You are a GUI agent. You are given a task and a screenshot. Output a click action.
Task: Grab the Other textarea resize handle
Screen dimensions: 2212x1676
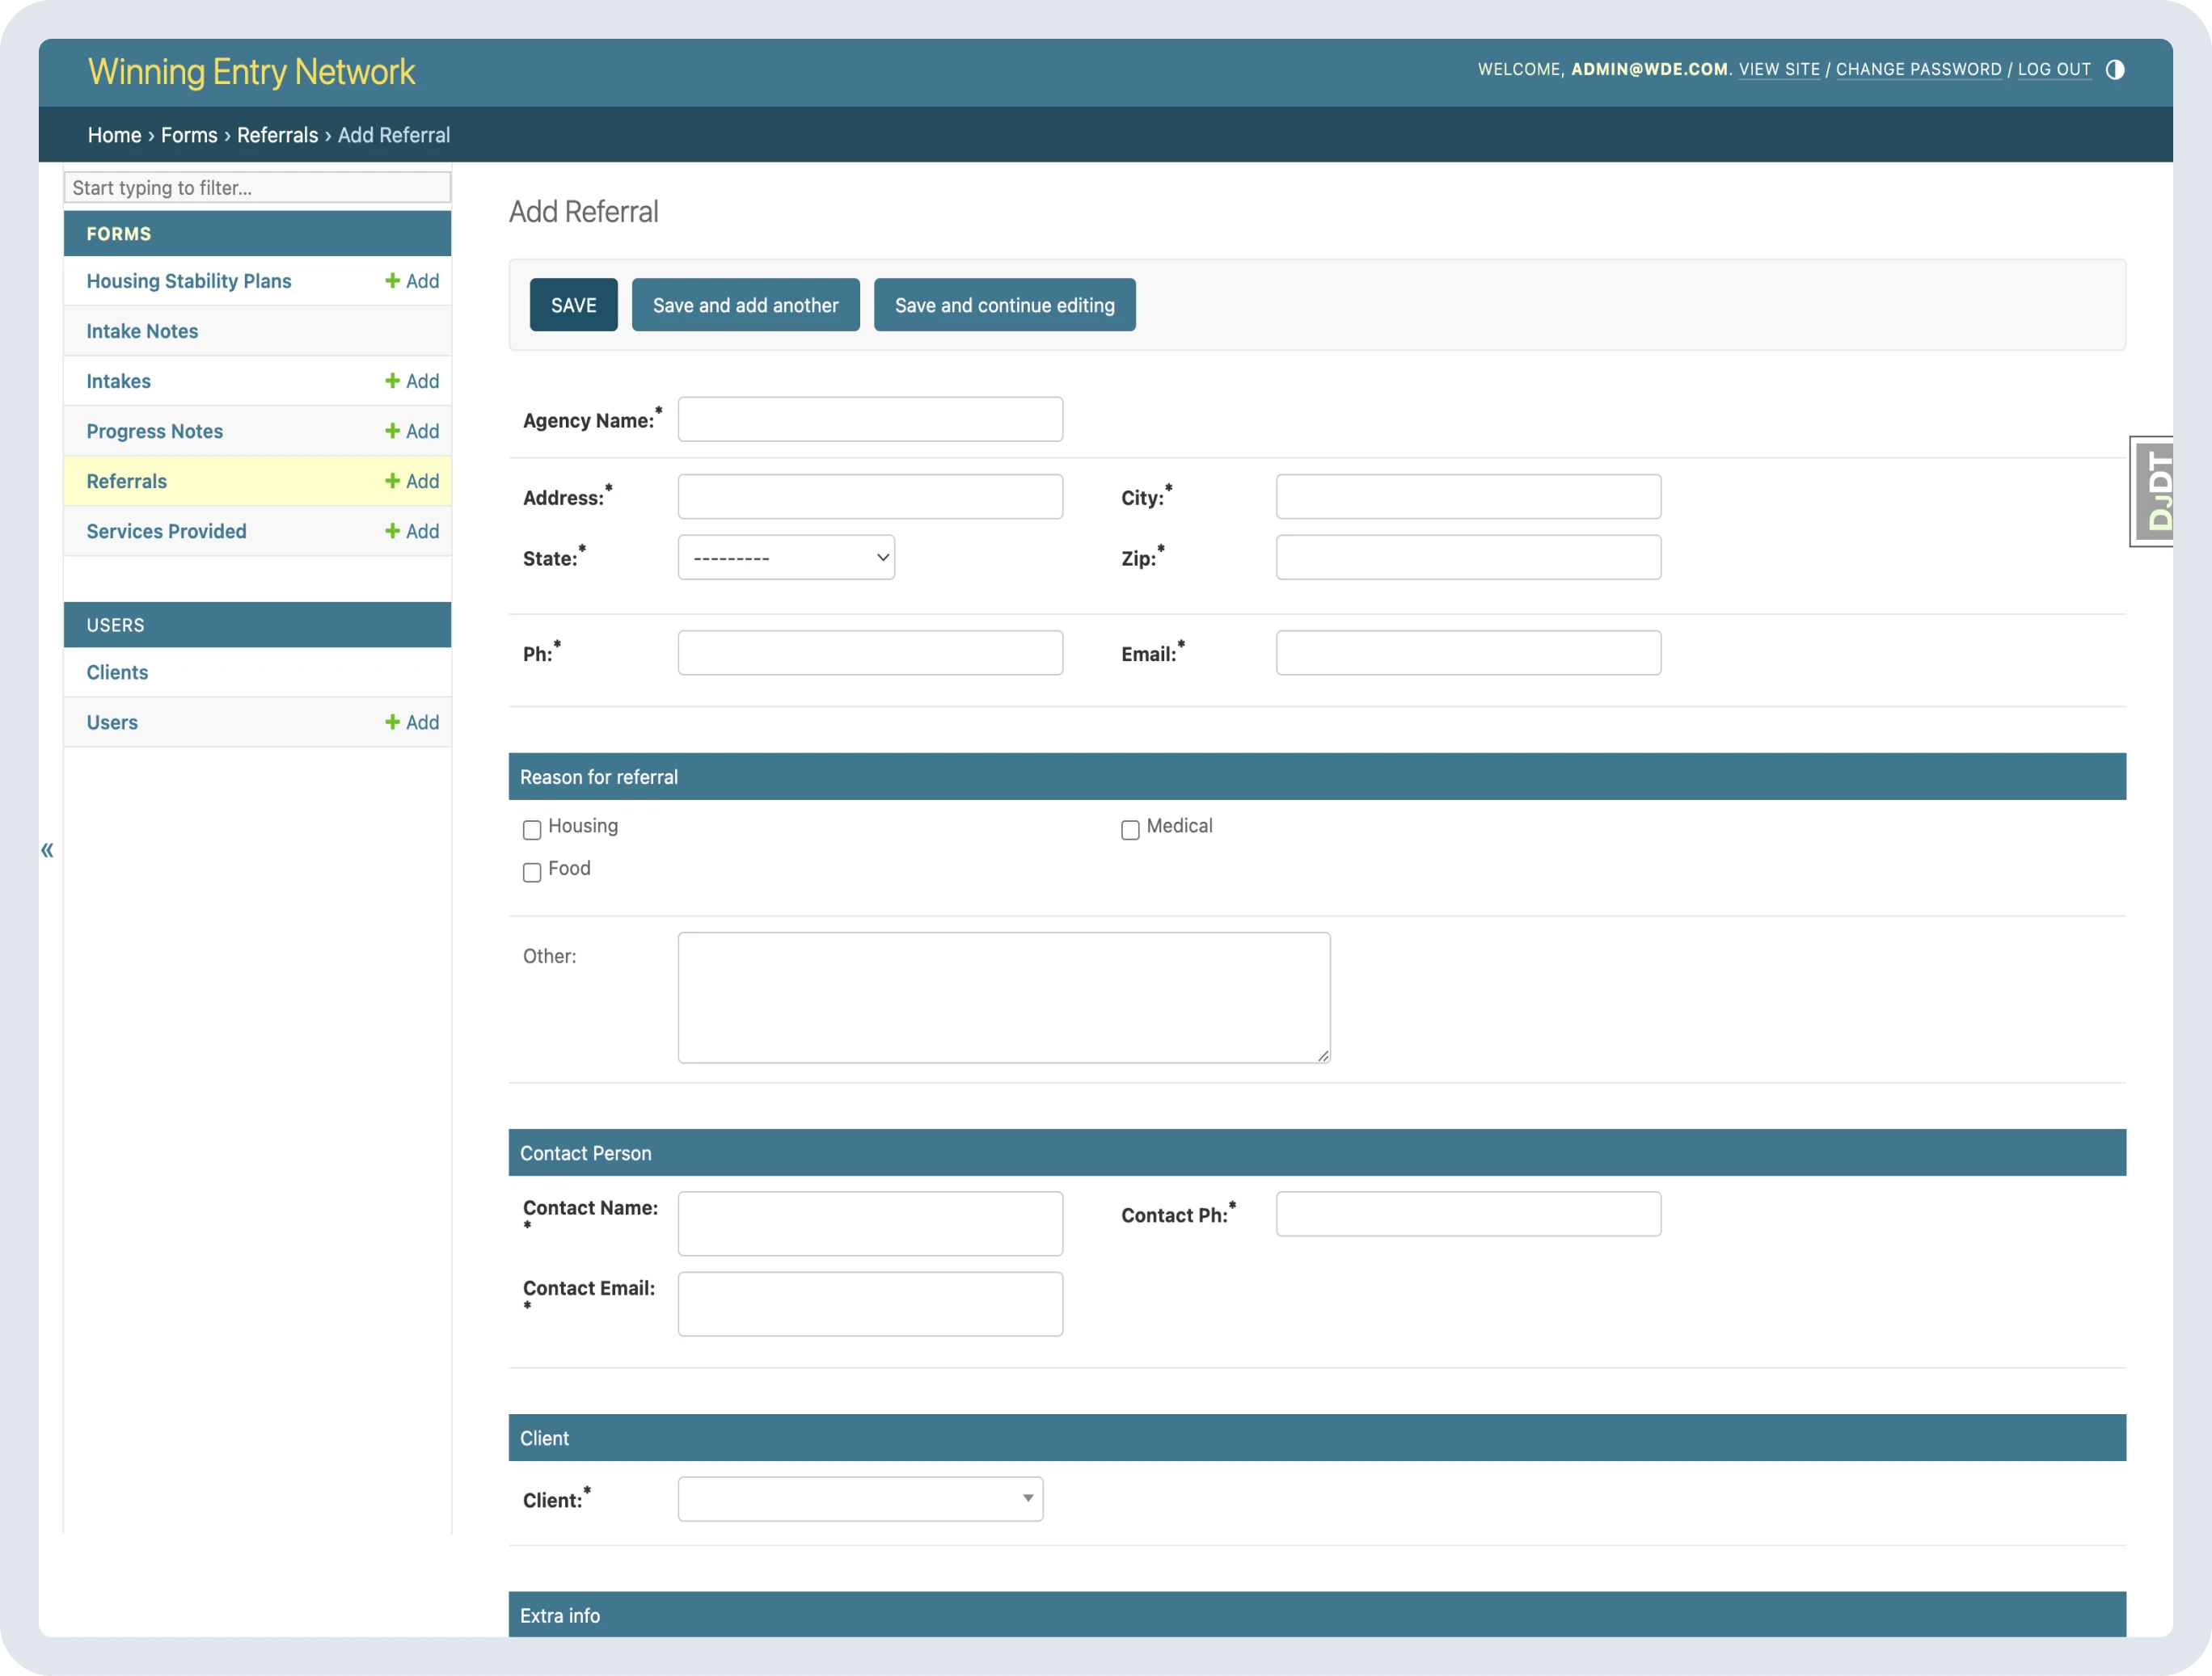tap(1323, 1055)
